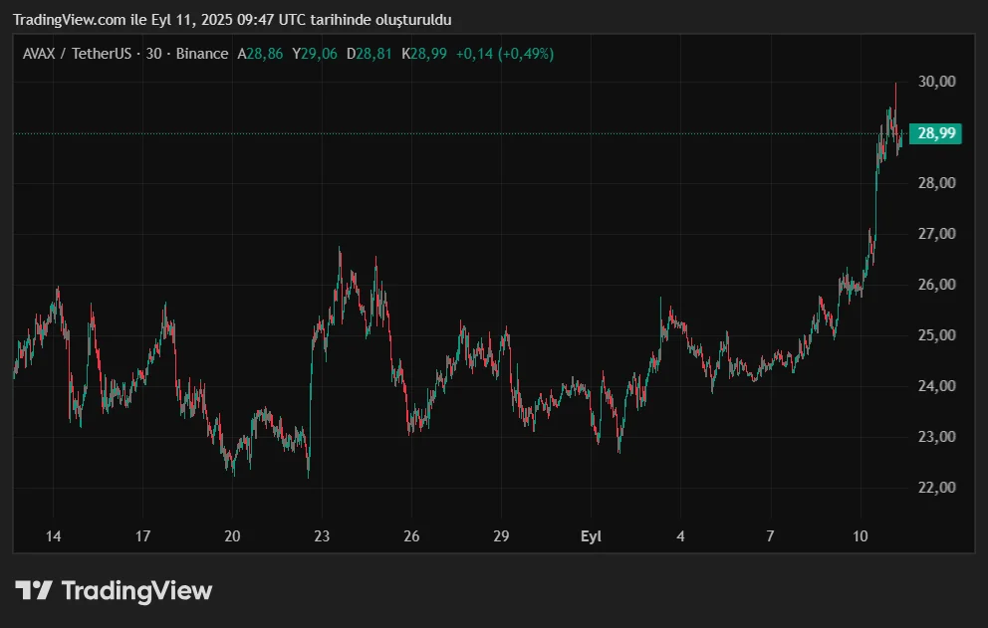The image size is (988, 628).
Task: Click the 27,00 price axis label
Action: point(937,234)
